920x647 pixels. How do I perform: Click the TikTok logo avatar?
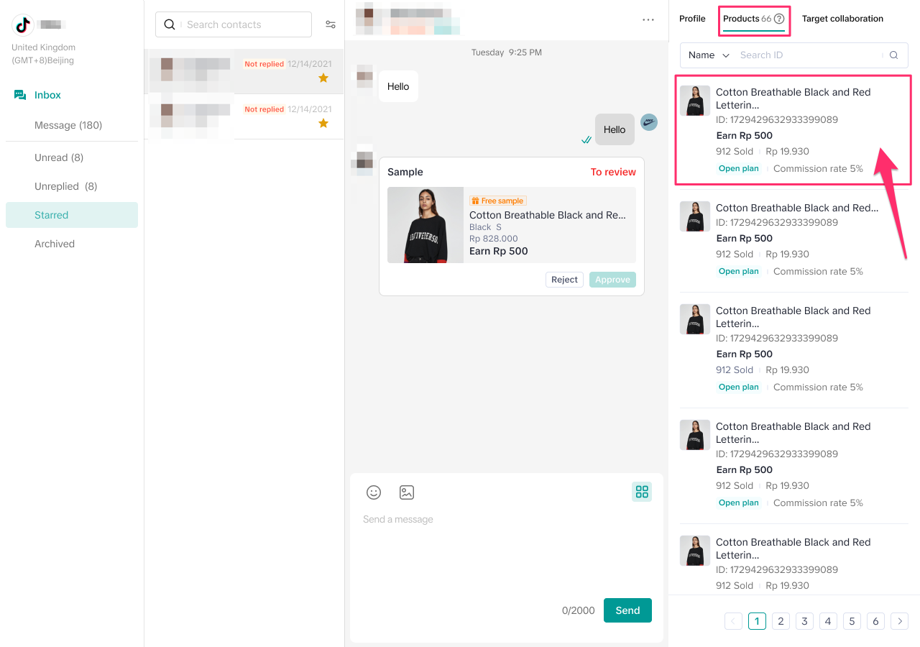pos(23,25)
